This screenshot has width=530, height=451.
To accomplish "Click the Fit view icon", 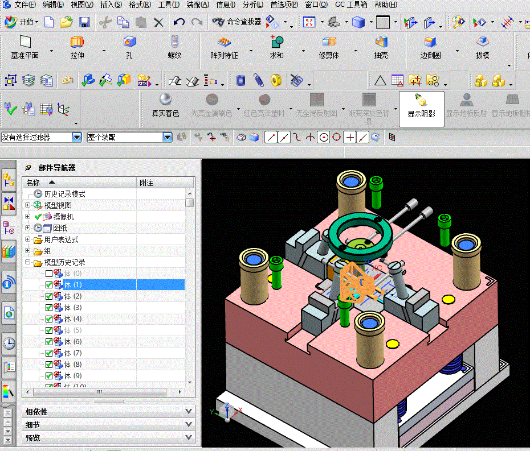I will [309, 22].
